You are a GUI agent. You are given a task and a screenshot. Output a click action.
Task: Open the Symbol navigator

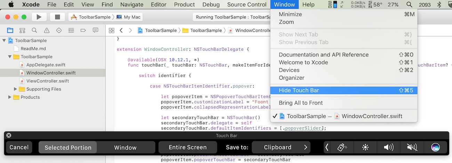pos(22,30)
